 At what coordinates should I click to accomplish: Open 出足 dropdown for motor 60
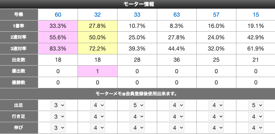58,105
